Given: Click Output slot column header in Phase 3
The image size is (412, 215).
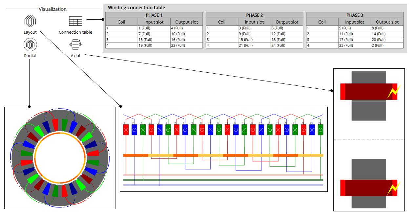Looking at the screenshot, I should 387,22.
